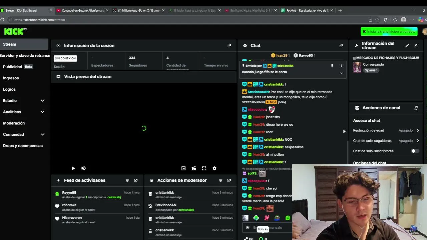Open the Conversando category thumbnail
427x240 pixels.
[357, 67]
